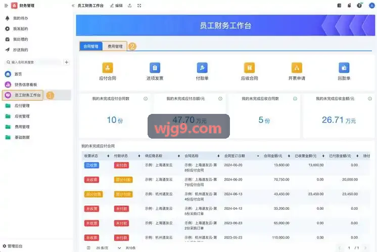Go to the next page arrow
377x252 pixels.
pyautogui.click(x=365, y=248)
